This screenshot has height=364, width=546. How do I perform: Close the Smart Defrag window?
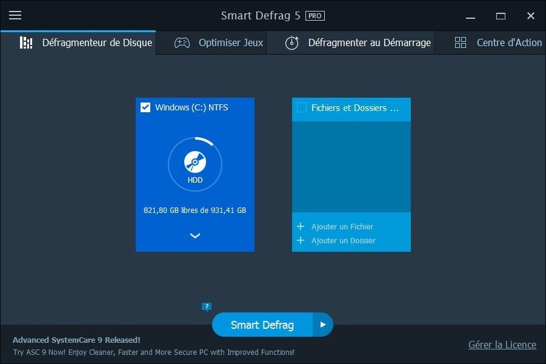[x=531, y=16]
